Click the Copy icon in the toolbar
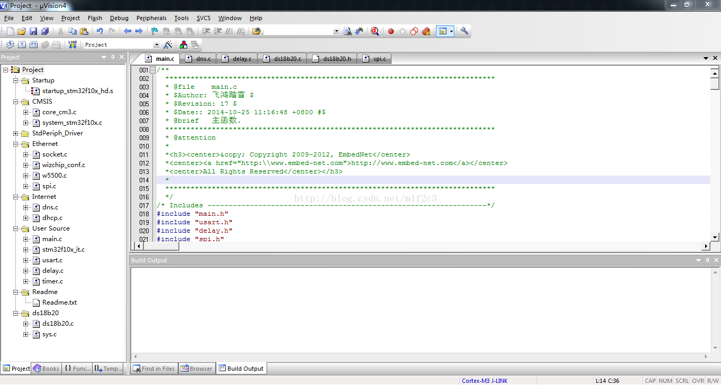The image size is (721, 385). pos(72,31)
